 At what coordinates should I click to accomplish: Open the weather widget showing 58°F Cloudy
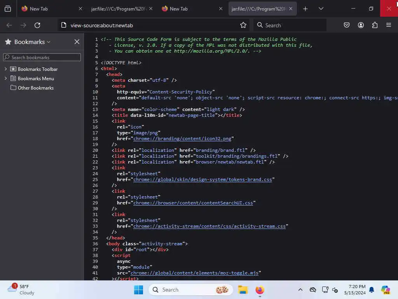pos(21,289)
